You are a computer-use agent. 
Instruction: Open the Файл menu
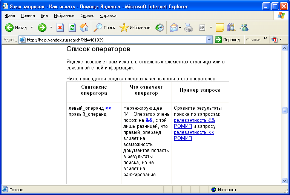(10, 15)
